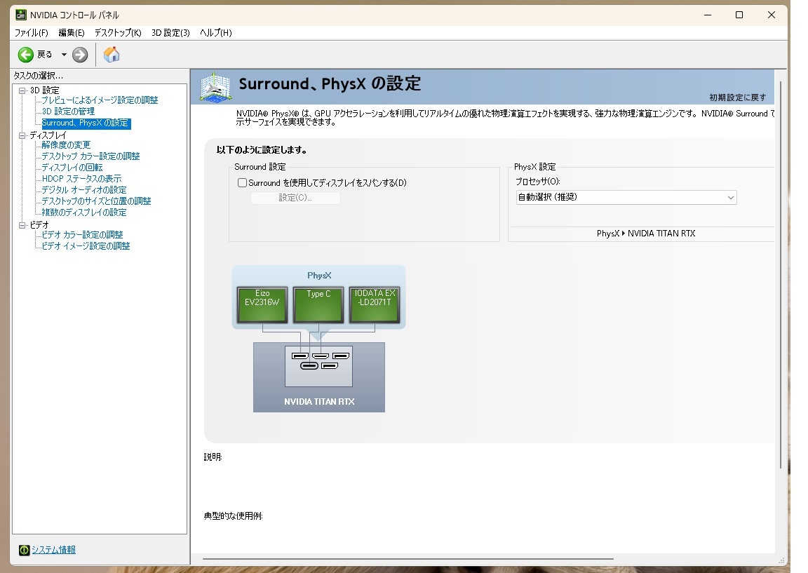The height and width of the screenshot is (573, 808).
Task: Collapse the 3D 設定 tree node
Action: click(x=22, y=90)
